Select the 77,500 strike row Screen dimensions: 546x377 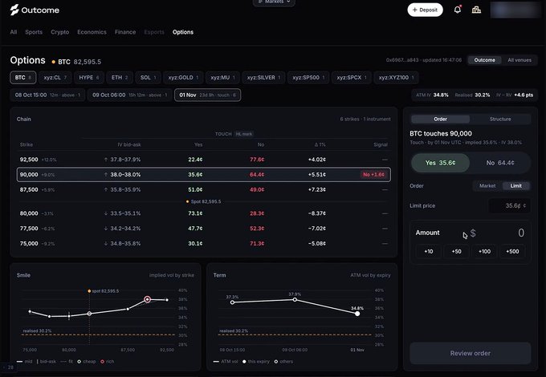[x=204, y=229]
